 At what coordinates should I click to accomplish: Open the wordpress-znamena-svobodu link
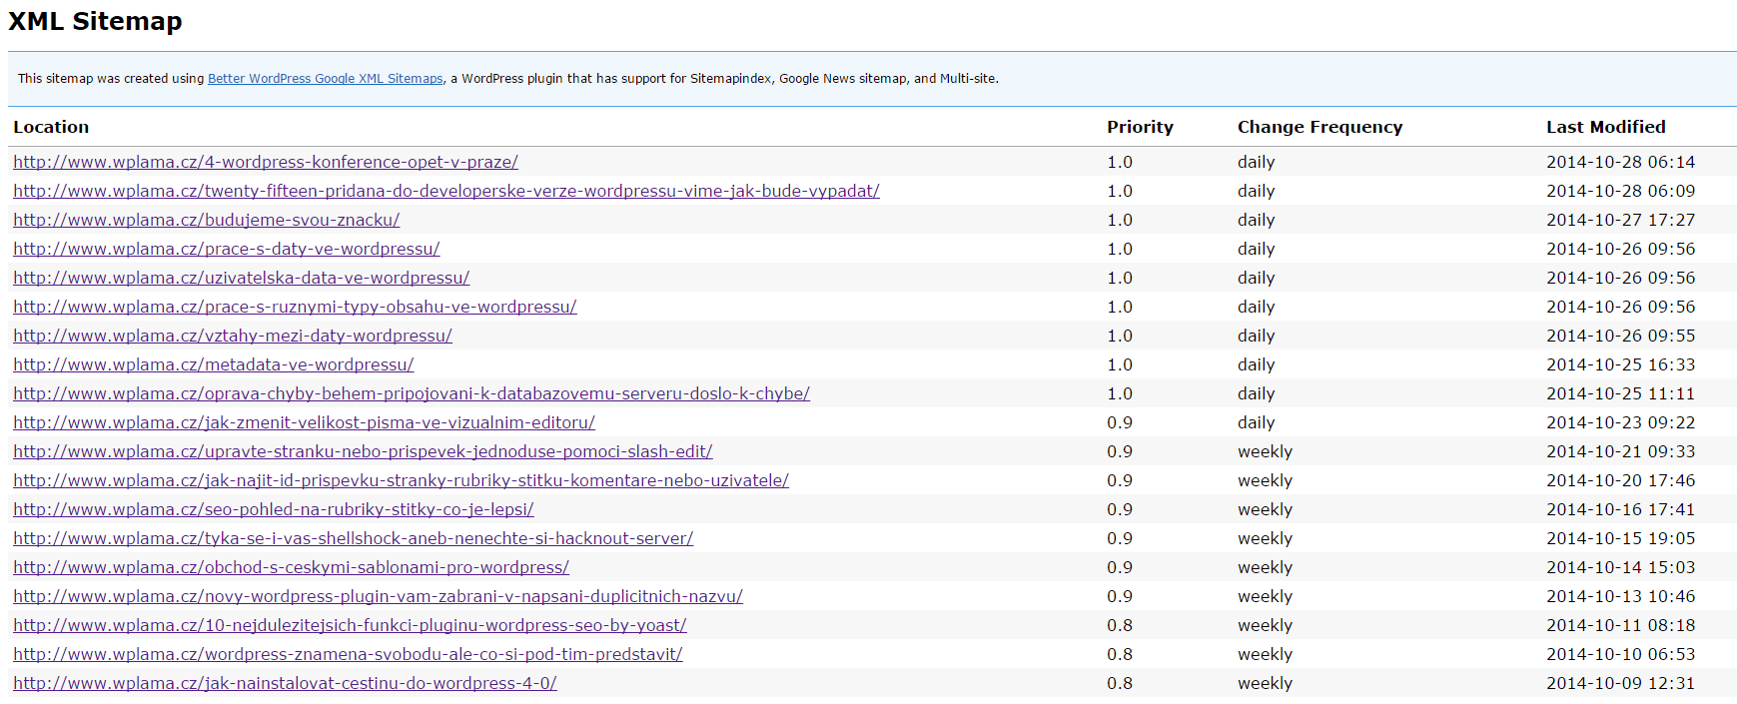349,654
